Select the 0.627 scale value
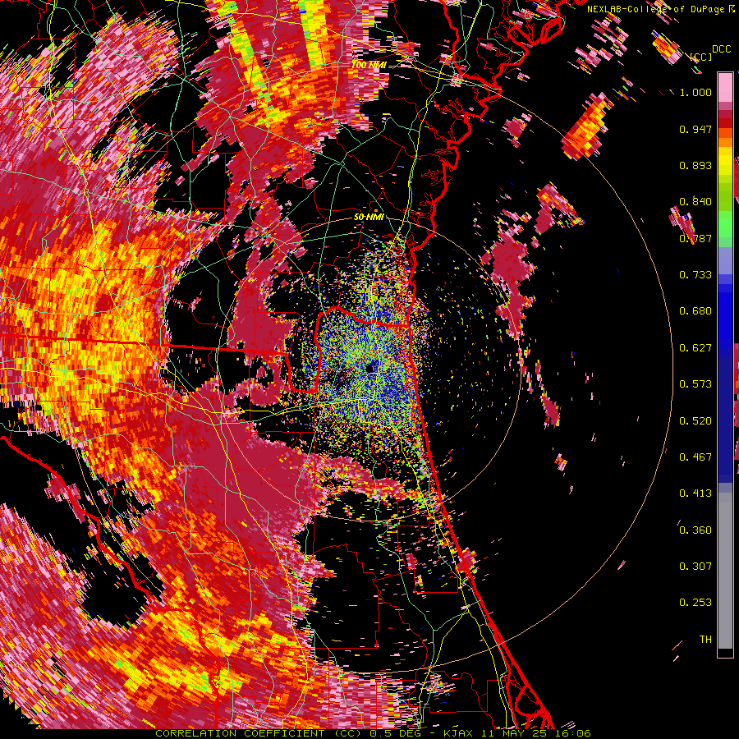This screenshot has width=739, height=739. pyautogui.click(x=695, y=348)
